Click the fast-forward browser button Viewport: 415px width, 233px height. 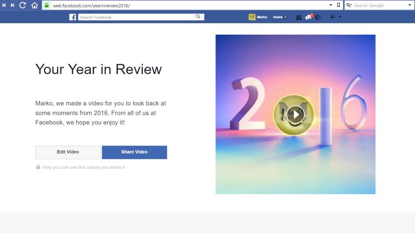pyautogui.click(x=13, y=5)
